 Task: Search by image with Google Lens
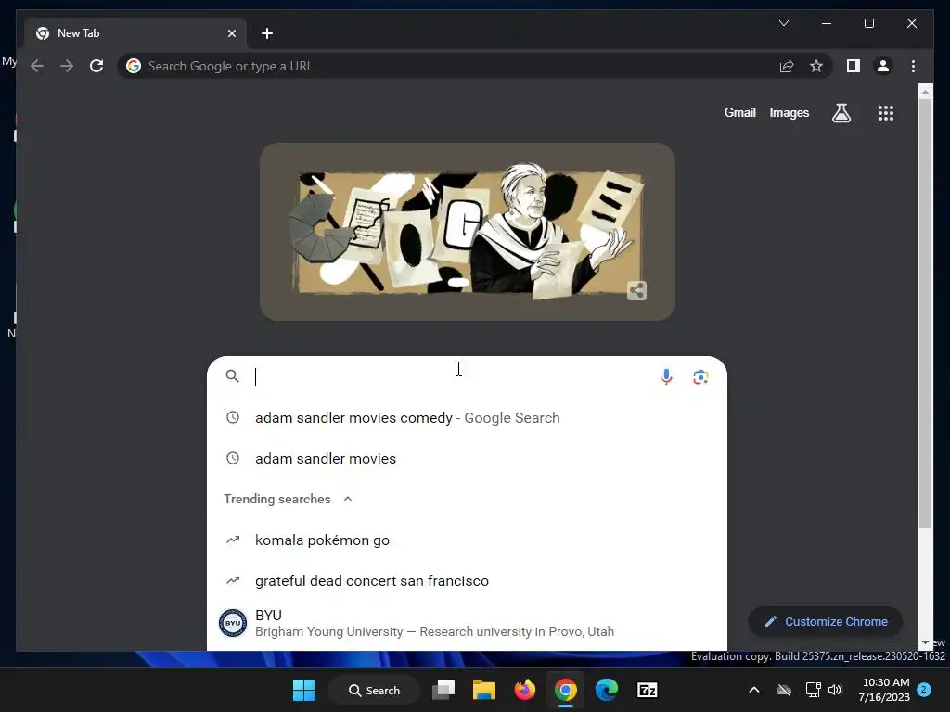click(x=700, y=376)
